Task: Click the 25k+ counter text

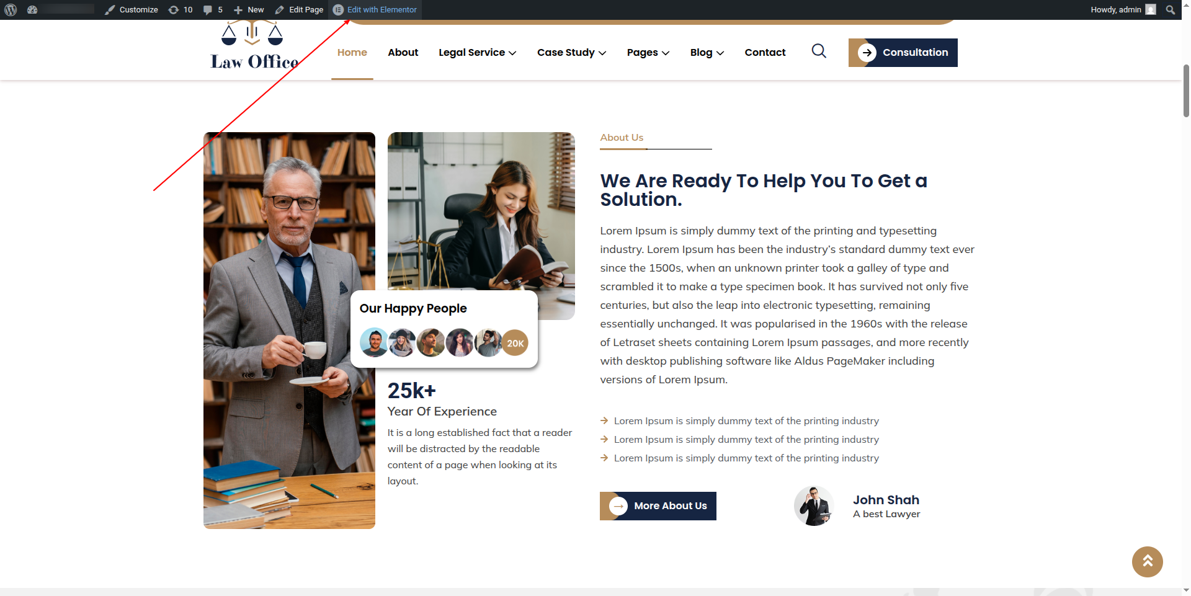Action: click(x=412, y=391)
